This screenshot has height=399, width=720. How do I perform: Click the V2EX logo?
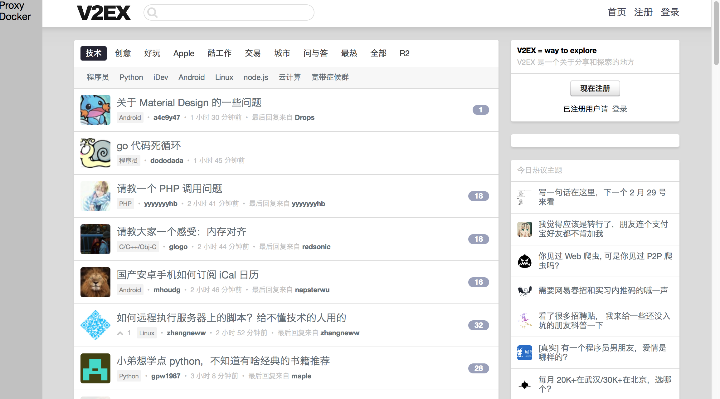104,13
